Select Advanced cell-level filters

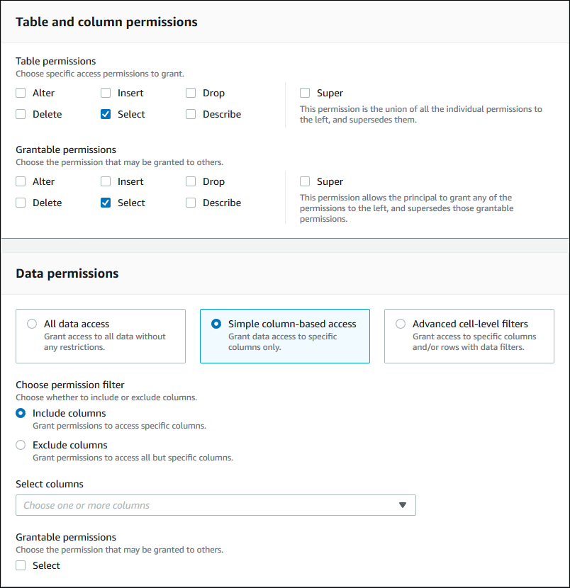point(400,323)
